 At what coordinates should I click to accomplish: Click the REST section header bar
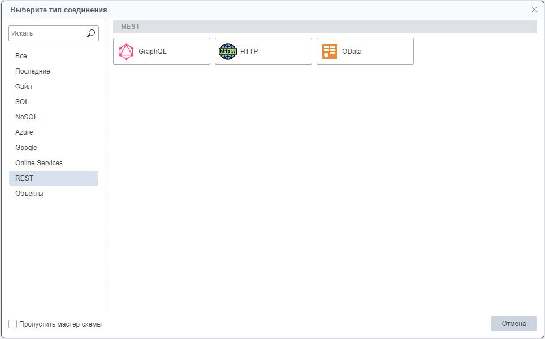(x=325, y=27)
